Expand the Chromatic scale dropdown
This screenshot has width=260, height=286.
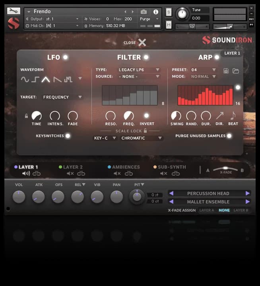click(142, 138)
